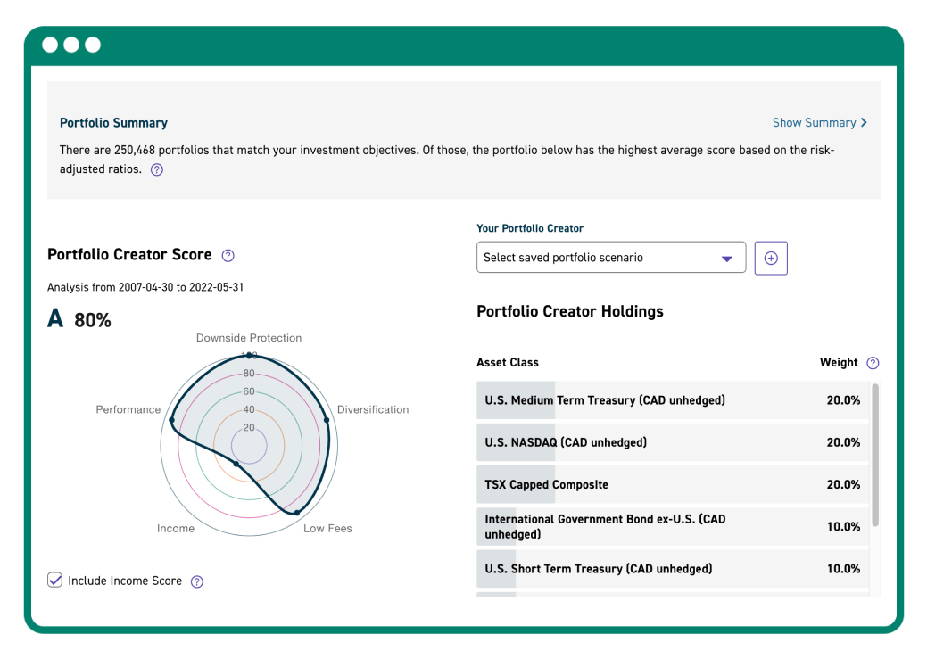Screen dimensions: 927x667
Task: Click the International Government Bond ex-U.S. row
Action: pyautogui.click(x=669, y=526)
